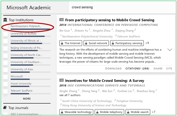Click flask icon in 'Wearable technology' tag

pyautogui.click(x=62, y=112)
